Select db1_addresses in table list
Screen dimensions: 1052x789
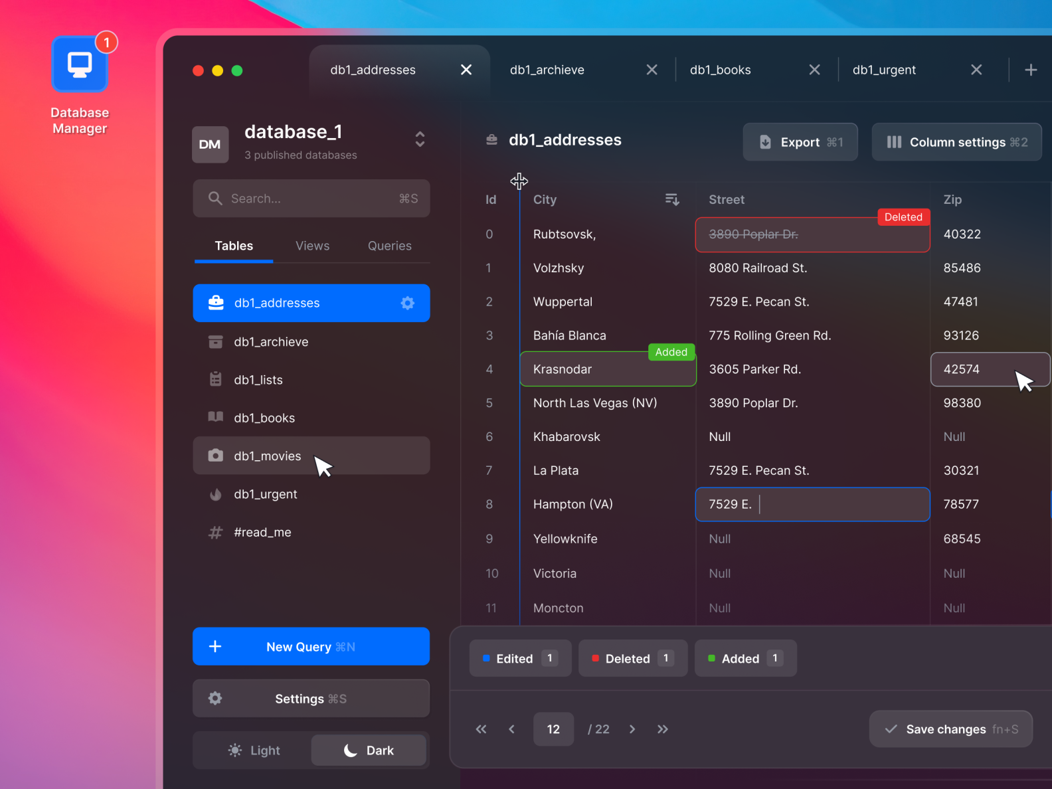click(311, 303)
